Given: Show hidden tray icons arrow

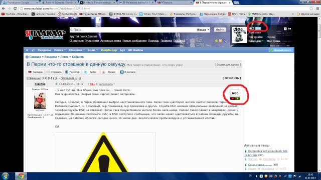Looking at the screenshot, I should tap(256, 176).
